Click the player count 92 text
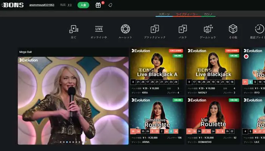The height and width of the screenshot is (151, 265). 235,138
